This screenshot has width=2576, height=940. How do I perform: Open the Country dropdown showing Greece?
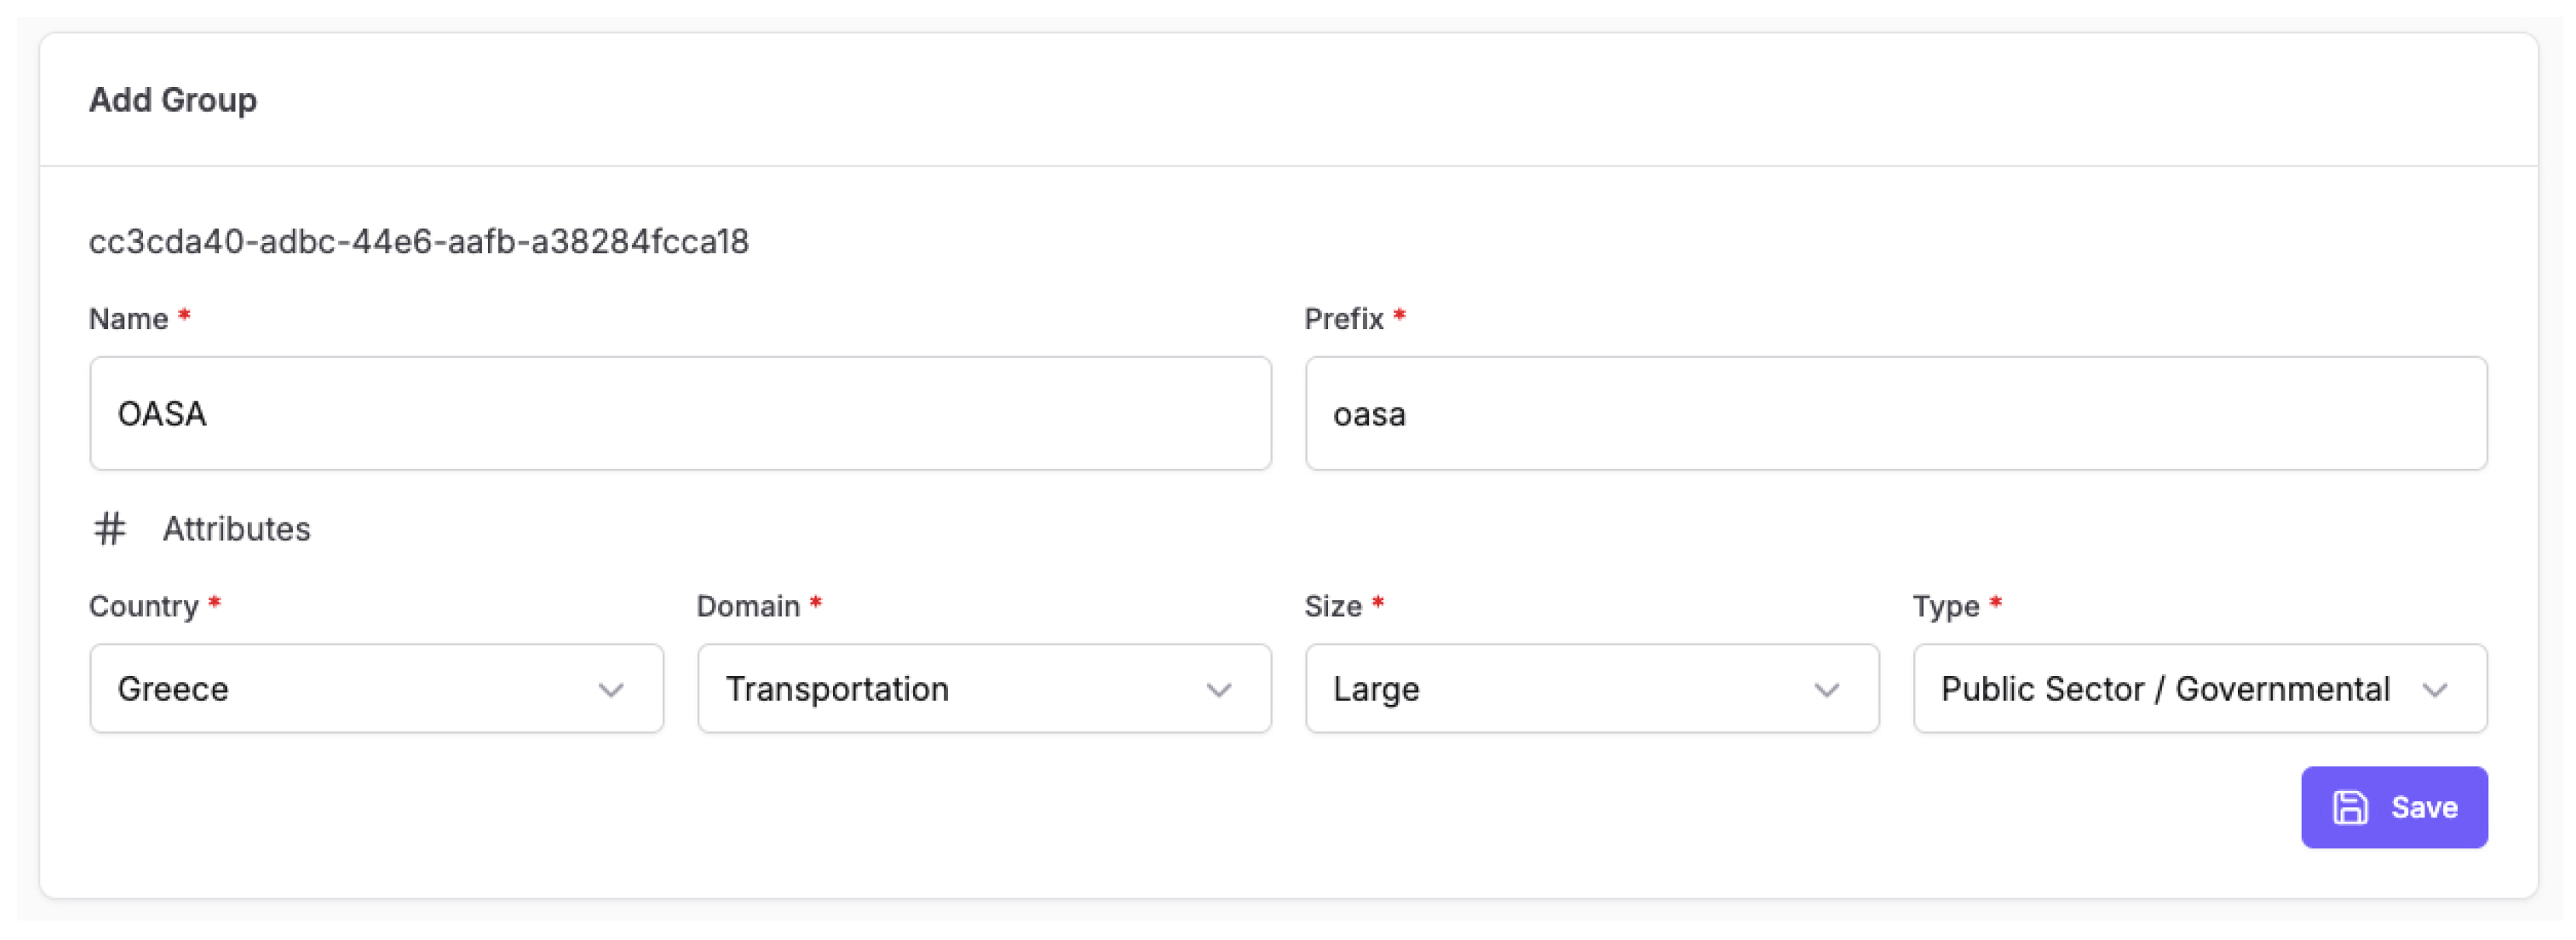tap(376, 689)
